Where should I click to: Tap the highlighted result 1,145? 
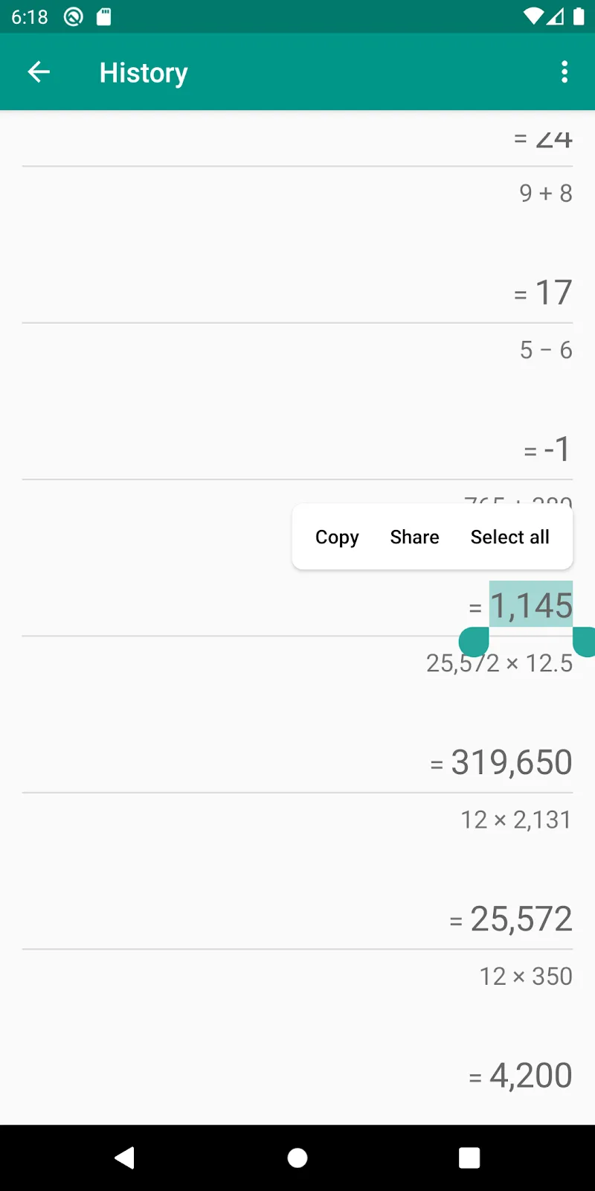(x=530, y=605)
